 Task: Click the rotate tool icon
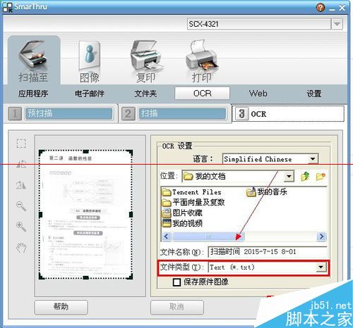point(21,185)
